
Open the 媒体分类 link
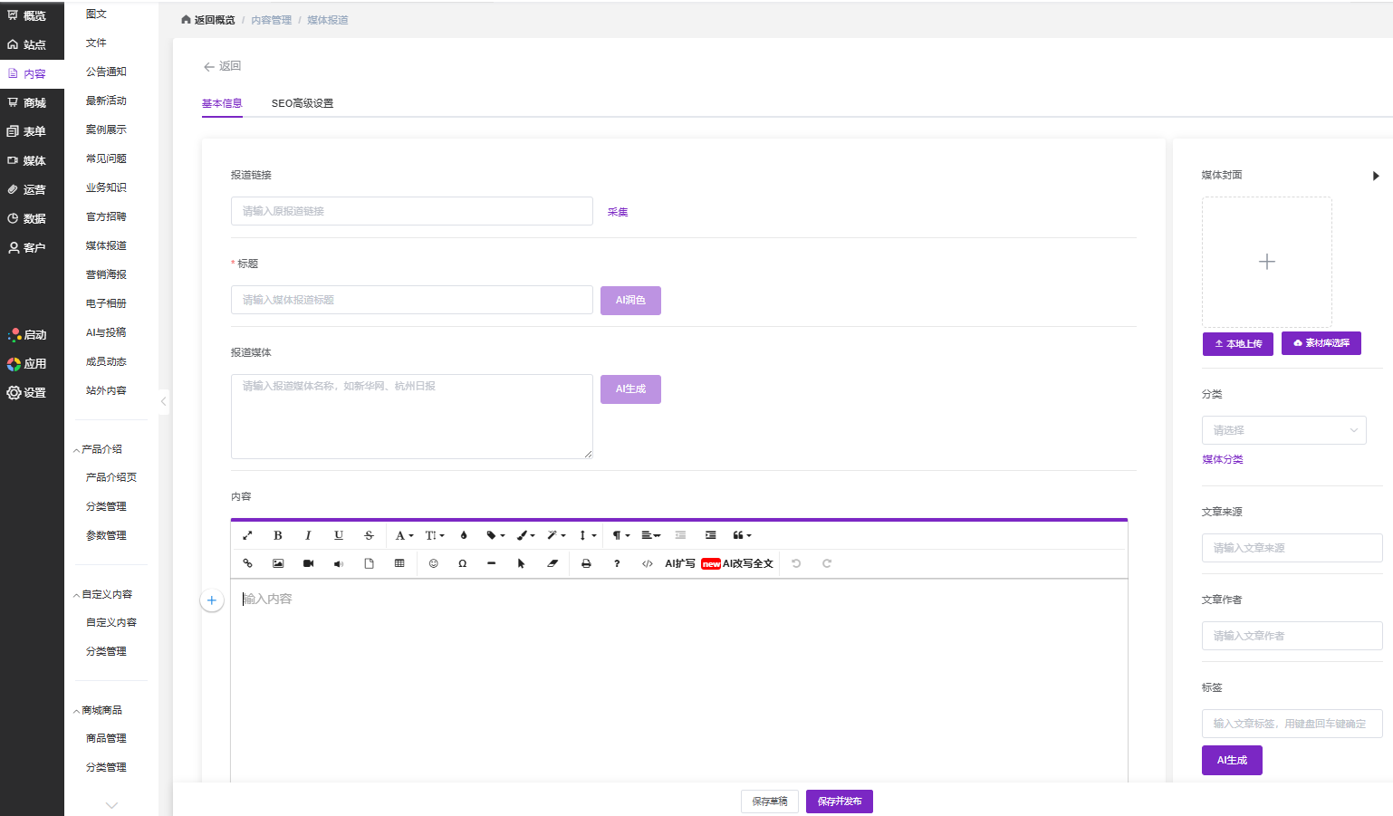tap(1223, 459)
